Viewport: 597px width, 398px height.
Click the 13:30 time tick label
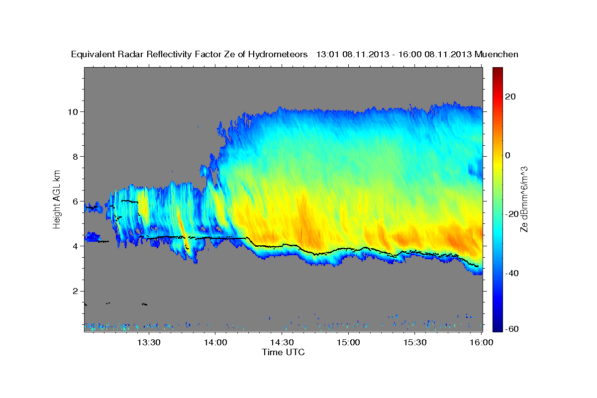pyautogui.click(x=148, y=342)
